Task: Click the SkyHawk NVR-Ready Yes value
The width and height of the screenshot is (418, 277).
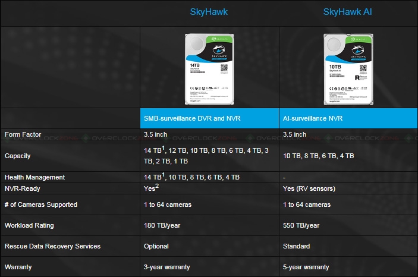Action: click(151, 188)
